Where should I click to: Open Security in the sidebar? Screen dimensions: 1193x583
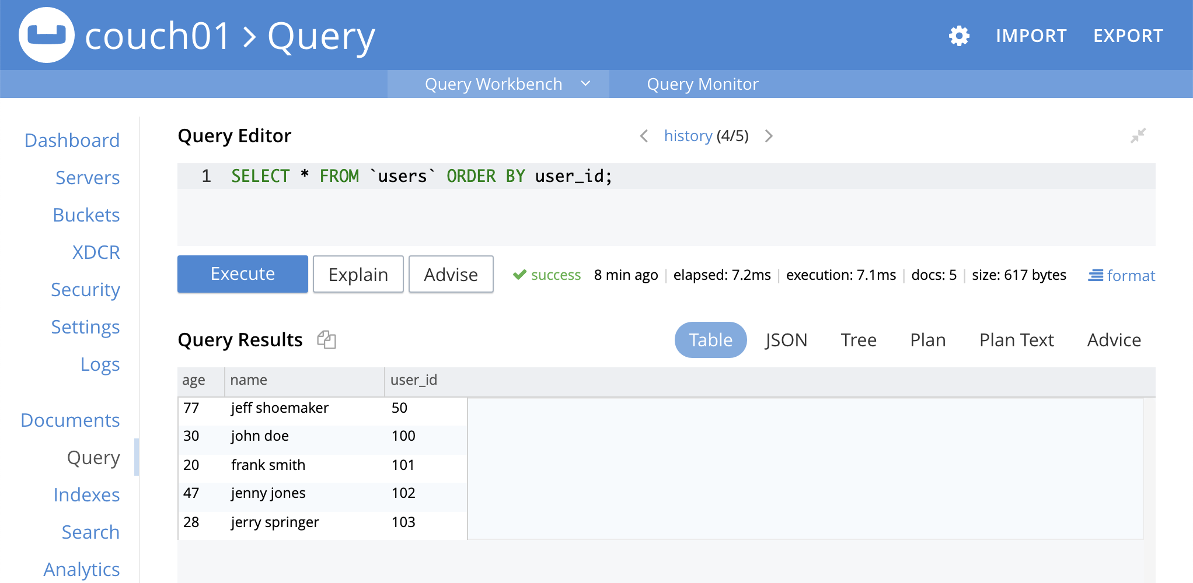click(85, 290)
